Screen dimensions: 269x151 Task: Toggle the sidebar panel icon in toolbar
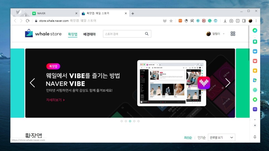pyautogui.click(x=244, y=21)
